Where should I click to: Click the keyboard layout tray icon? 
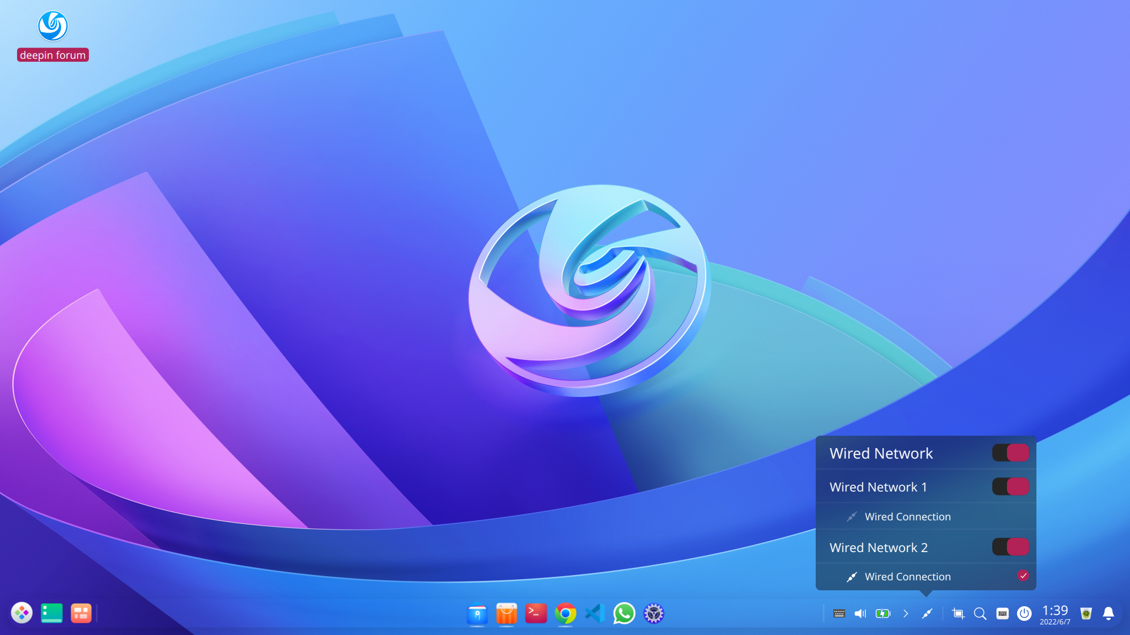point(1002,614)
